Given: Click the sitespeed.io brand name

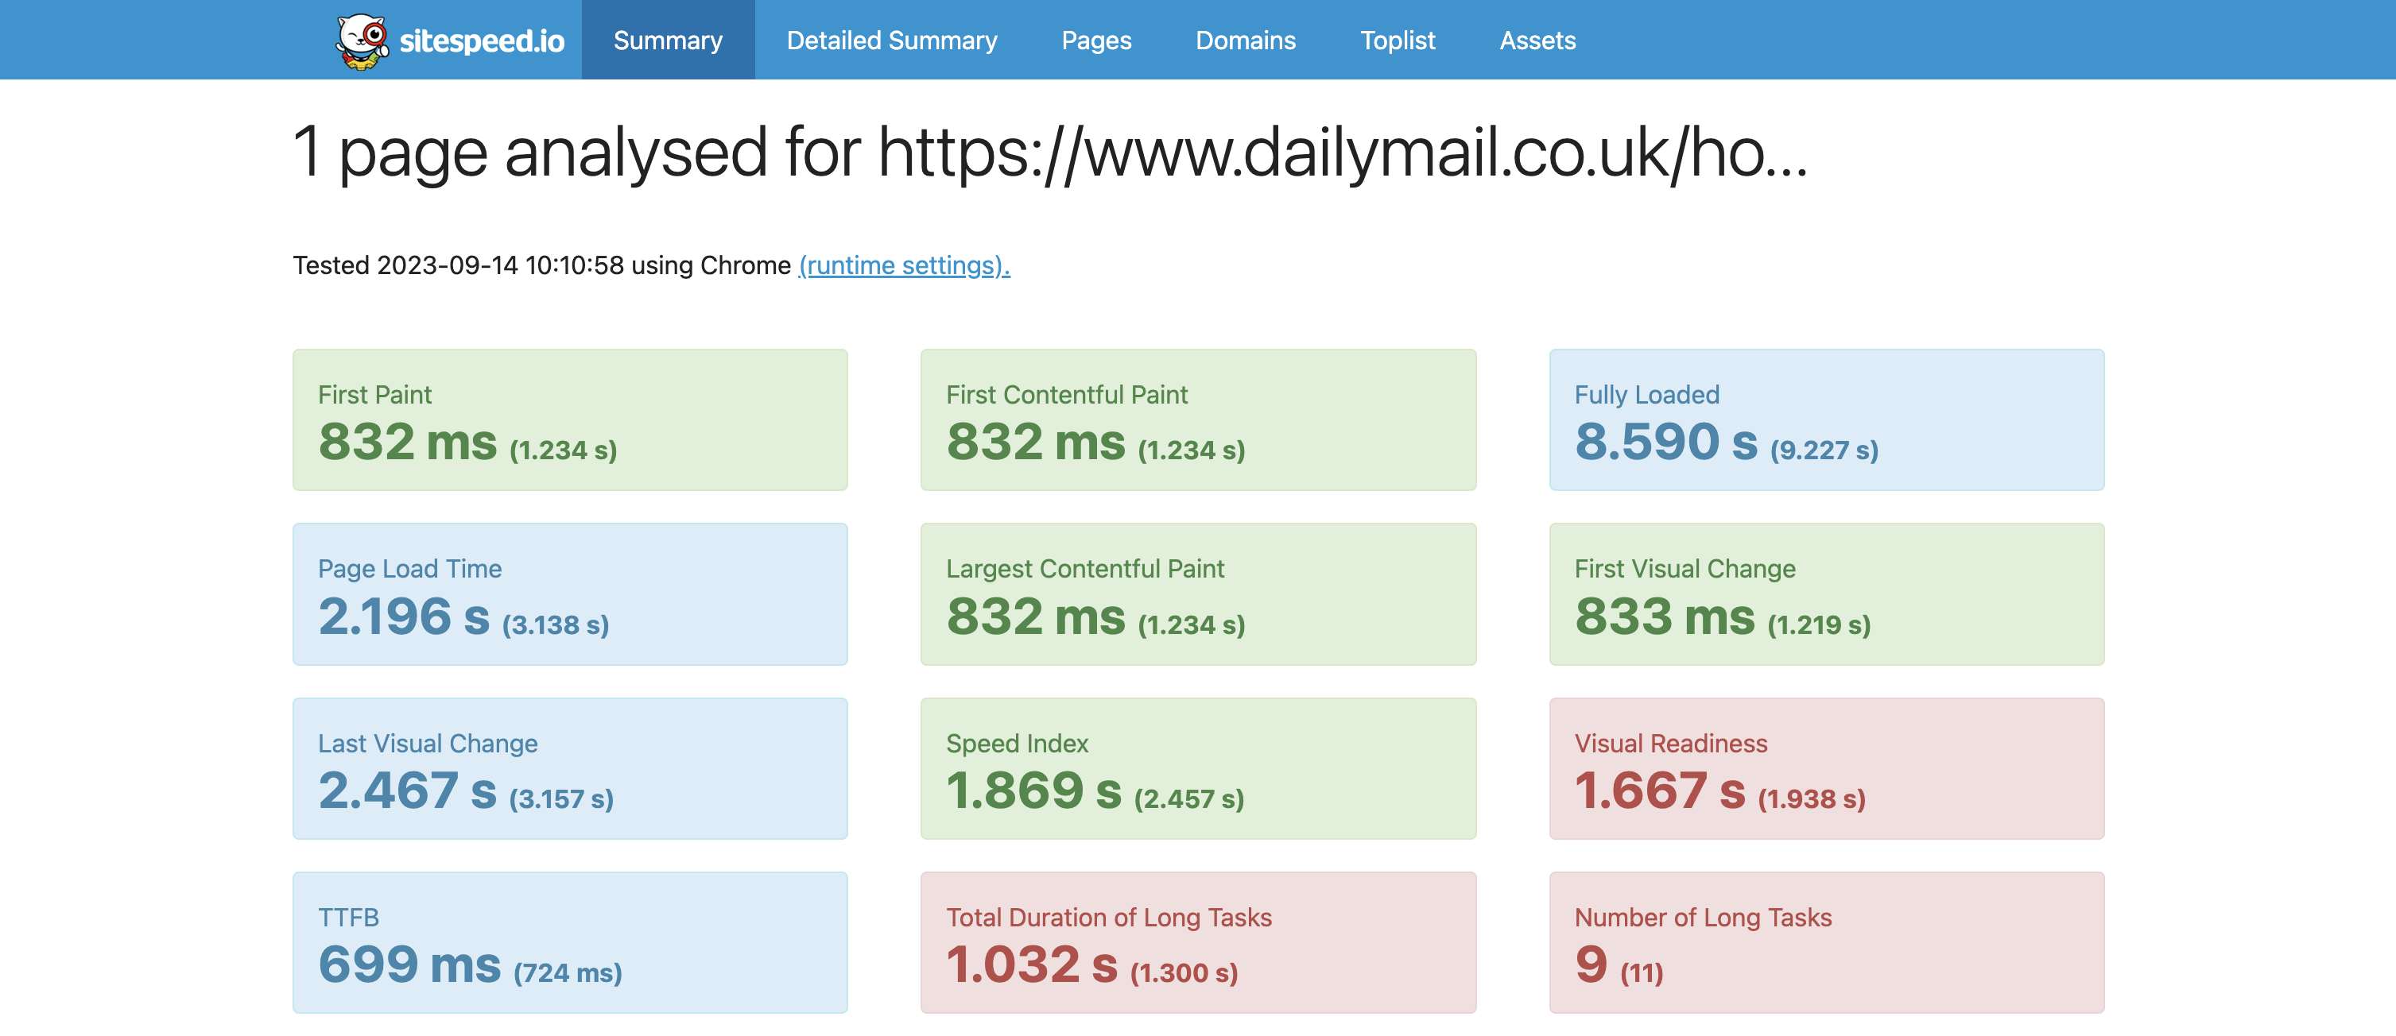Looking at the screenshot, I should tap(482, 41).
